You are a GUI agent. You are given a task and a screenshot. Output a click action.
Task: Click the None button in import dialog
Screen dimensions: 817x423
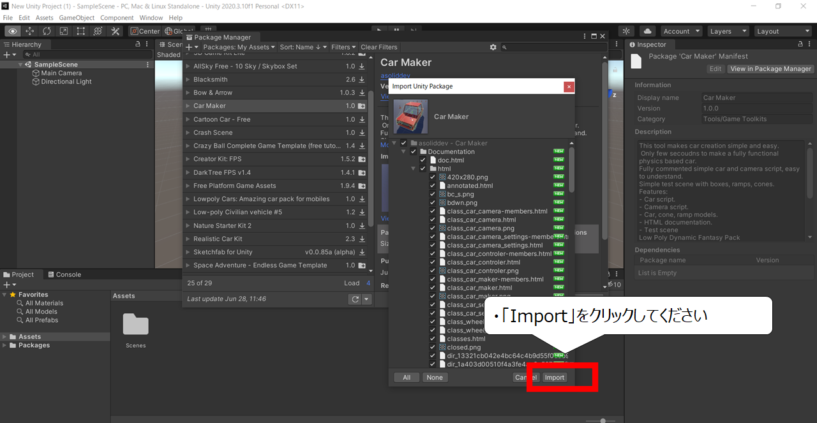(x=435, y=378)
